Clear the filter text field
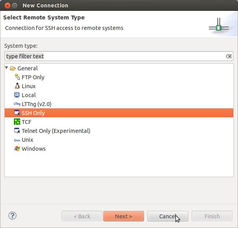The height and width of the screenshot is (228, 238). pos(229,56)
